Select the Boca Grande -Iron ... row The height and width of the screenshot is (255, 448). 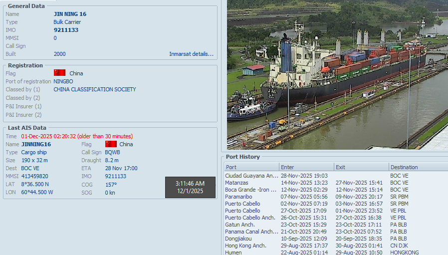tap(336, 190)
